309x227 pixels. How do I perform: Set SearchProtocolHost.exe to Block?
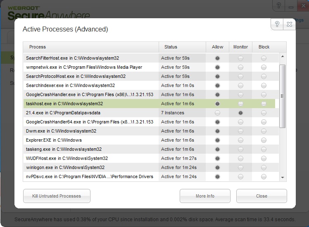264,77
